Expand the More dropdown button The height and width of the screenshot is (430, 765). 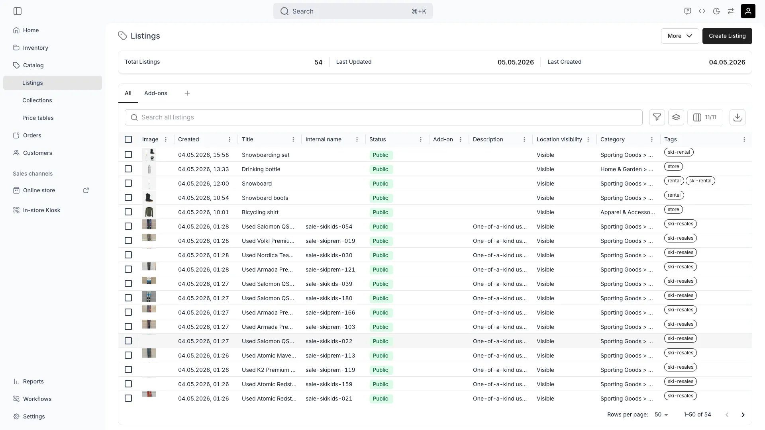680,36
